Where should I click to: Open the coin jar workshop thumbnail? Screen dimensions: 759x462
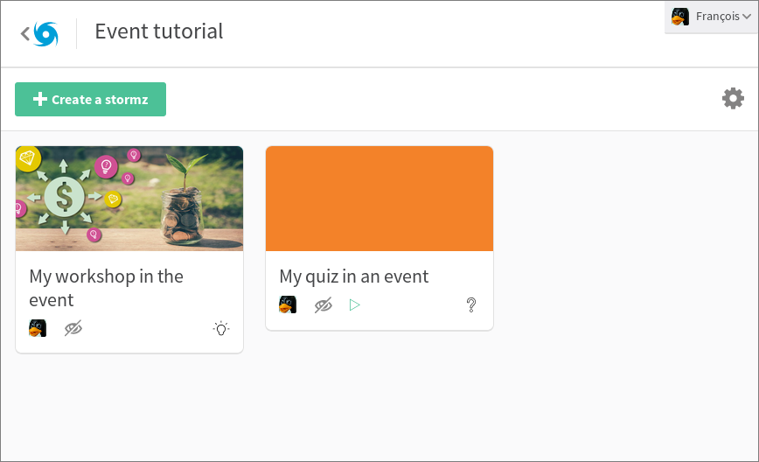(x=129, y=199)
